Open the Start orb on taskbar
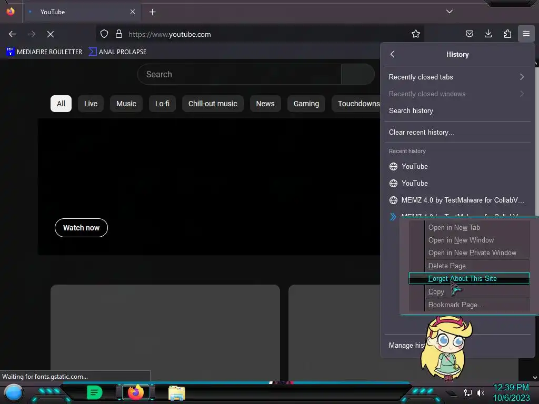 coord(13,392)
